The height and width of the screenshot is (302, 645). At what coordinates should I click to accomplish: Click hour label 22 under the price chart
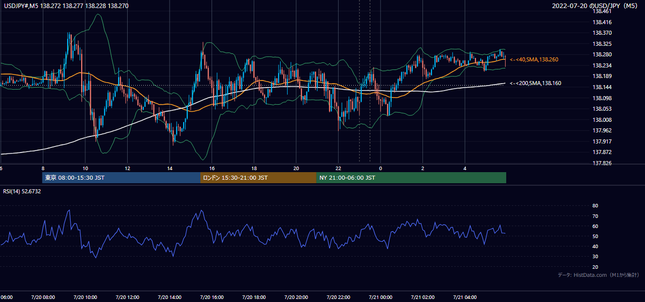(338, 169)
